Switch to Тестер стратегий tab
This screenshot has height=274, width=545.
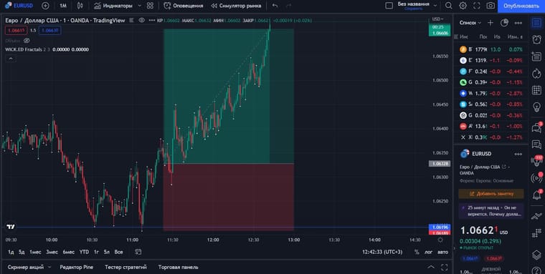tap(125, 267)
